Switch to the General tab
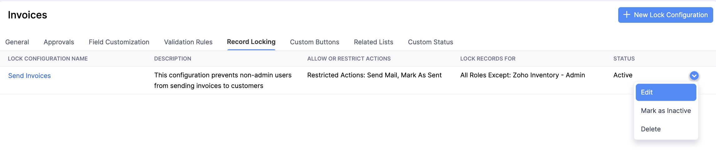Screen dimensions: 716x156 coord(17,42)
